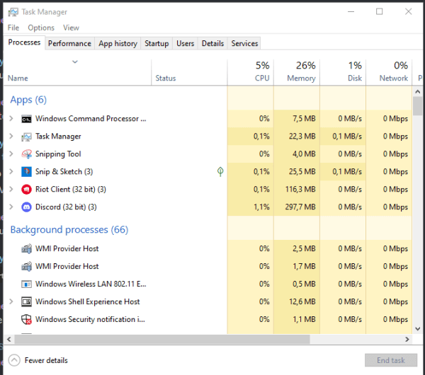Viewport: 425px width, 375px height.
Task: Sort by the Network column header
Action: [x=389, y=72]
